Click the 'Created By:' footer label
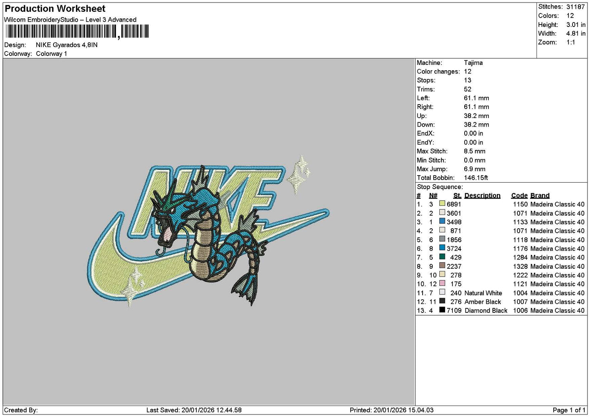The image size is (590, 417). (21, 410)
